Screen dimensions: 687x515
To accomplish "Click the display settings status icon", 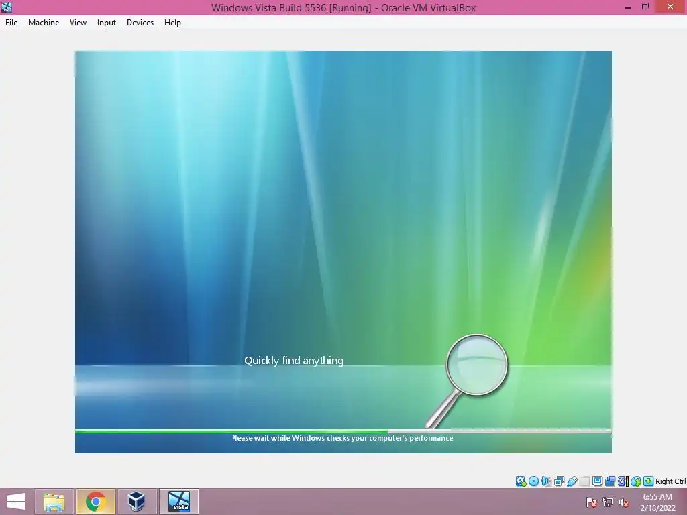I will pos(597,481).
